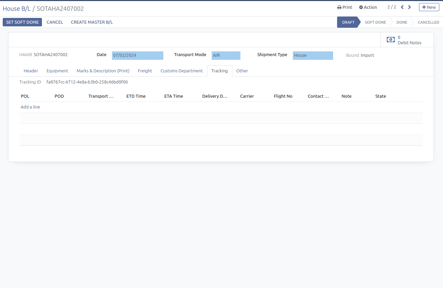The width and height of the screenshot is (443, 288).
Task: Click the Debit Notes money icon
Action: click(x=391, y=40)
